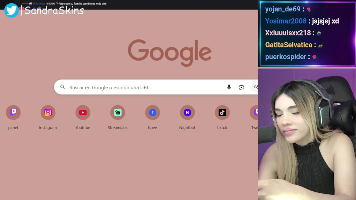Image resolution: width=356 pixels, height=200 pixels.
Task: Click username Yosimar2008 in chat
Action: click(286, 21)
